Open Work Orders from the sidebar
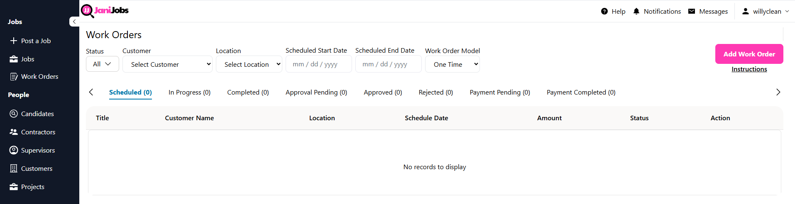This screenshot has height=204, width=795. [39, 76]
